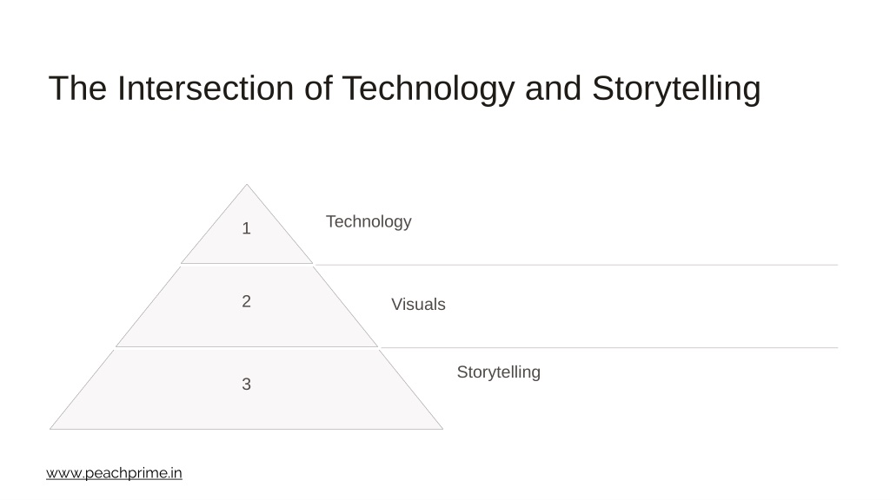The width and height of the screenshot is (890, 500).
Task: Select the middle pyramid tier numbered 2
Action: tap(246, 306)
